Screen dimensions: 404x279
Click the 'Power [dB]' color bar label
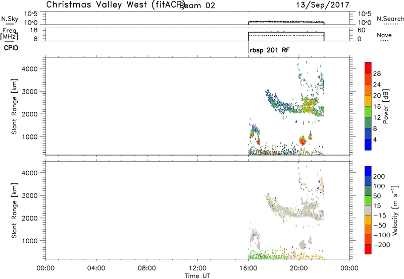pyautogui.click(x=385, y=106)
